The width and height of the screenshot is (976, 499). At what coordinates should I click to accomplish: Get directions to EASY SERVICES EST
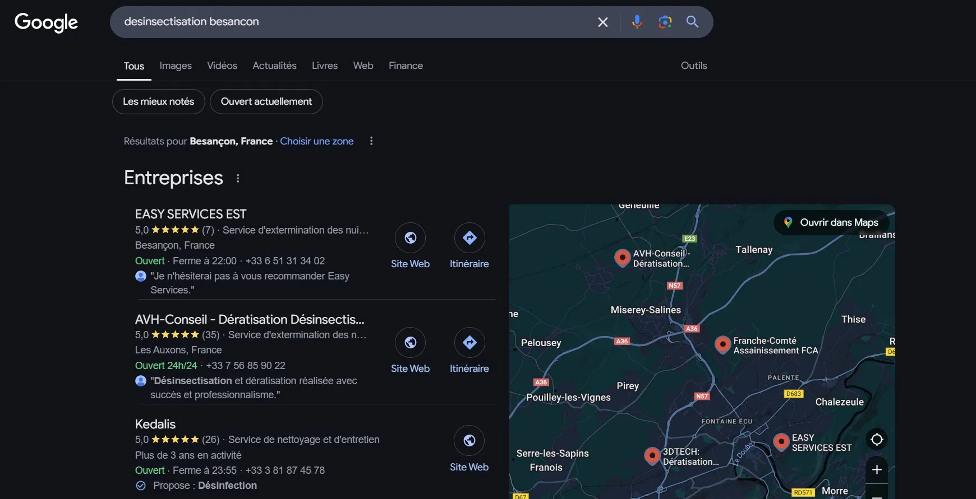(469, 238)
